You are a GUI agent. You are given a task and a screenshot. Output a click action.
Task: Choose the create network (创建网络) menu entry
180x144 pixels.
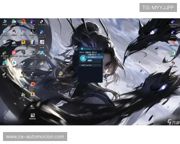pos(94,55)
